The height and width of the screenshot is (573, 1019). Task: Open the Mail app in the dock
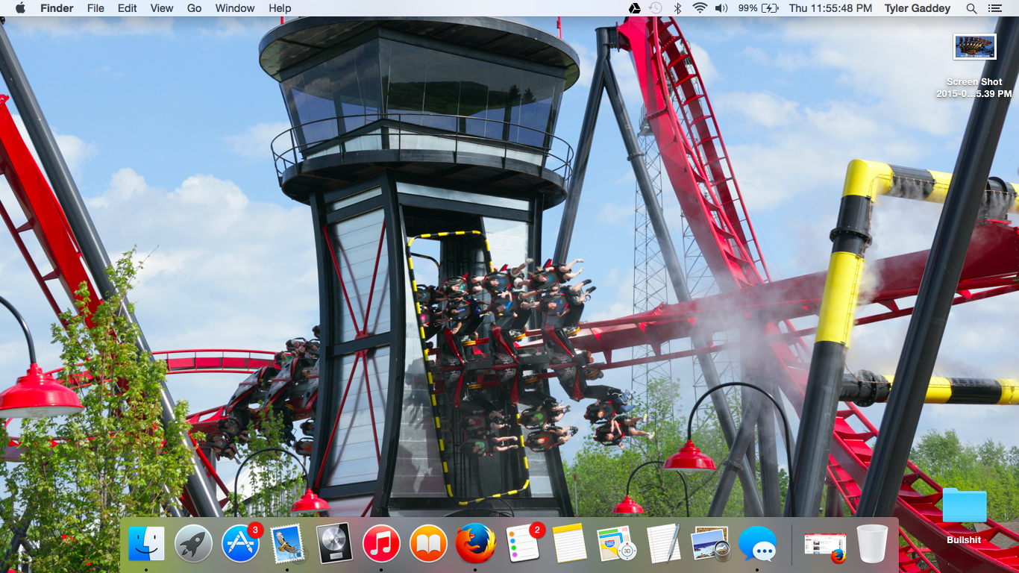click(287, 543)
